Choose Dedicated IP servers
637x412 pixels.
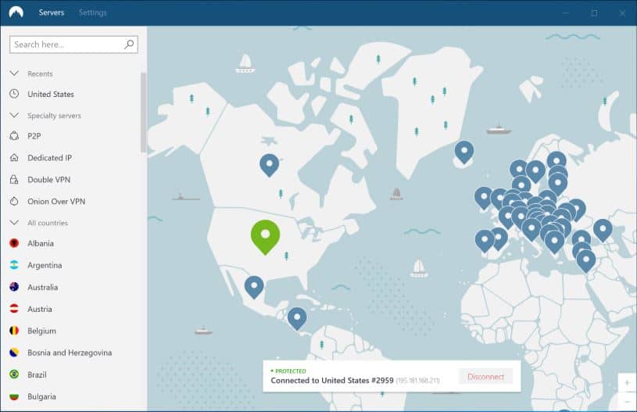49,158
